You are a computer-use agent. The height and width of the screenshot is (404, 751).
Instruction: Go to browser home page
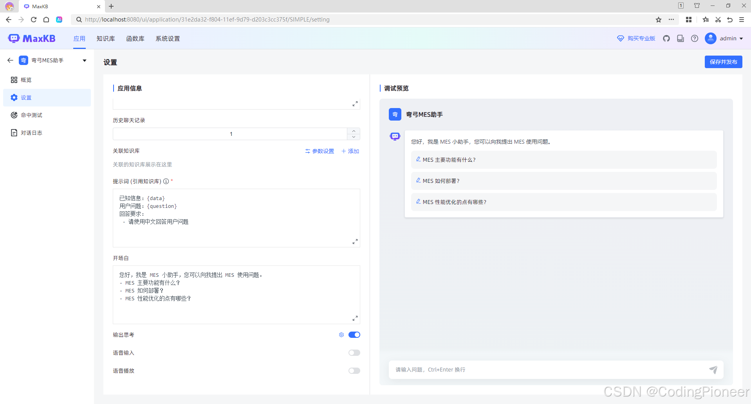(x=46, y=20)
